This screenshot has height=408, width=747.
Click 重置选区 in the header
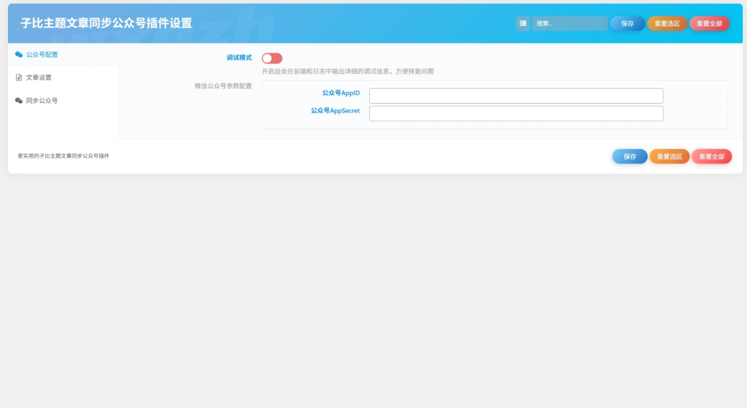coord(667,23)
